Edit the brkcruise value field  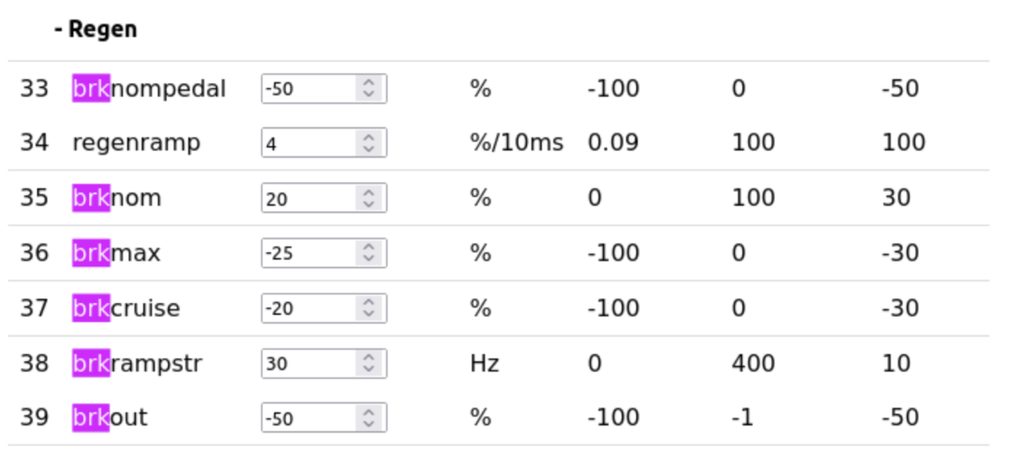click(x=309, y=309)
